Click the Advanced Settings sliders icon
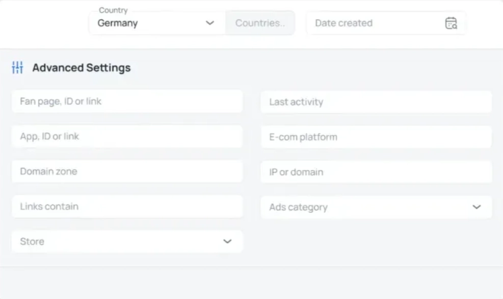The image size is (503, 299). pos(17,68)
